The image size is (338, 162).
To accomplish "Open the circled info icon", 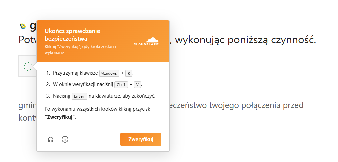I will (x=65, y=139).
